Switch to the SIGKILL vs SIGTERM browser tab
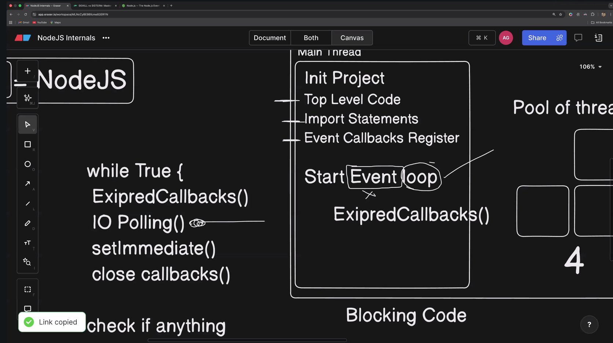 point(95,6)
